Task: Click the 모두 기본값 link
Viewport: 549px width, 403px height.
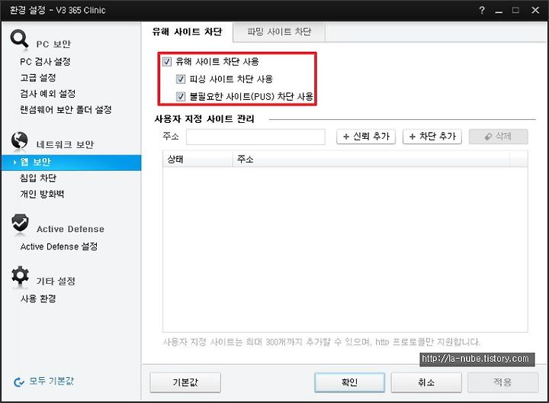Action: click(x=52, y=382)
